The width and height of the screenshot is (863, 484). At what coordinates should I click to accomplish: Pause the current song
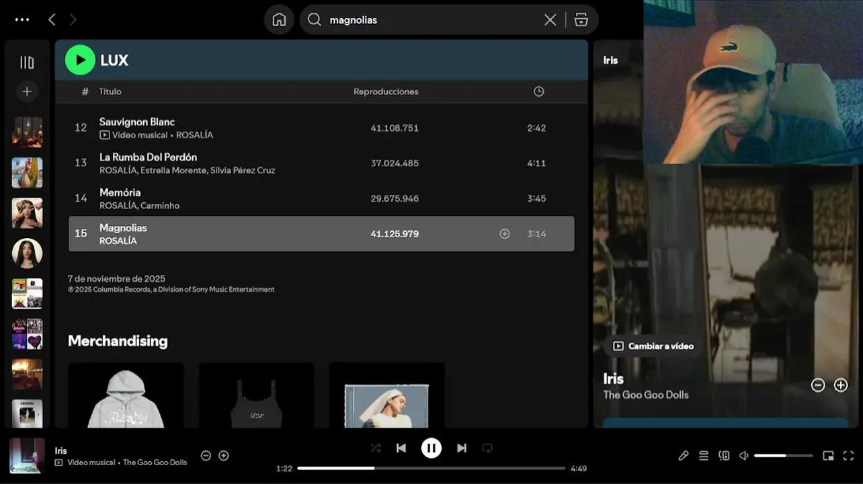coord(431,448)
